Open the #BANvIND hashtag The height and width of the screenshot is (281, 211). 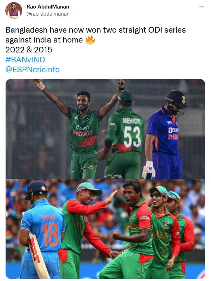tap(25, 60)
